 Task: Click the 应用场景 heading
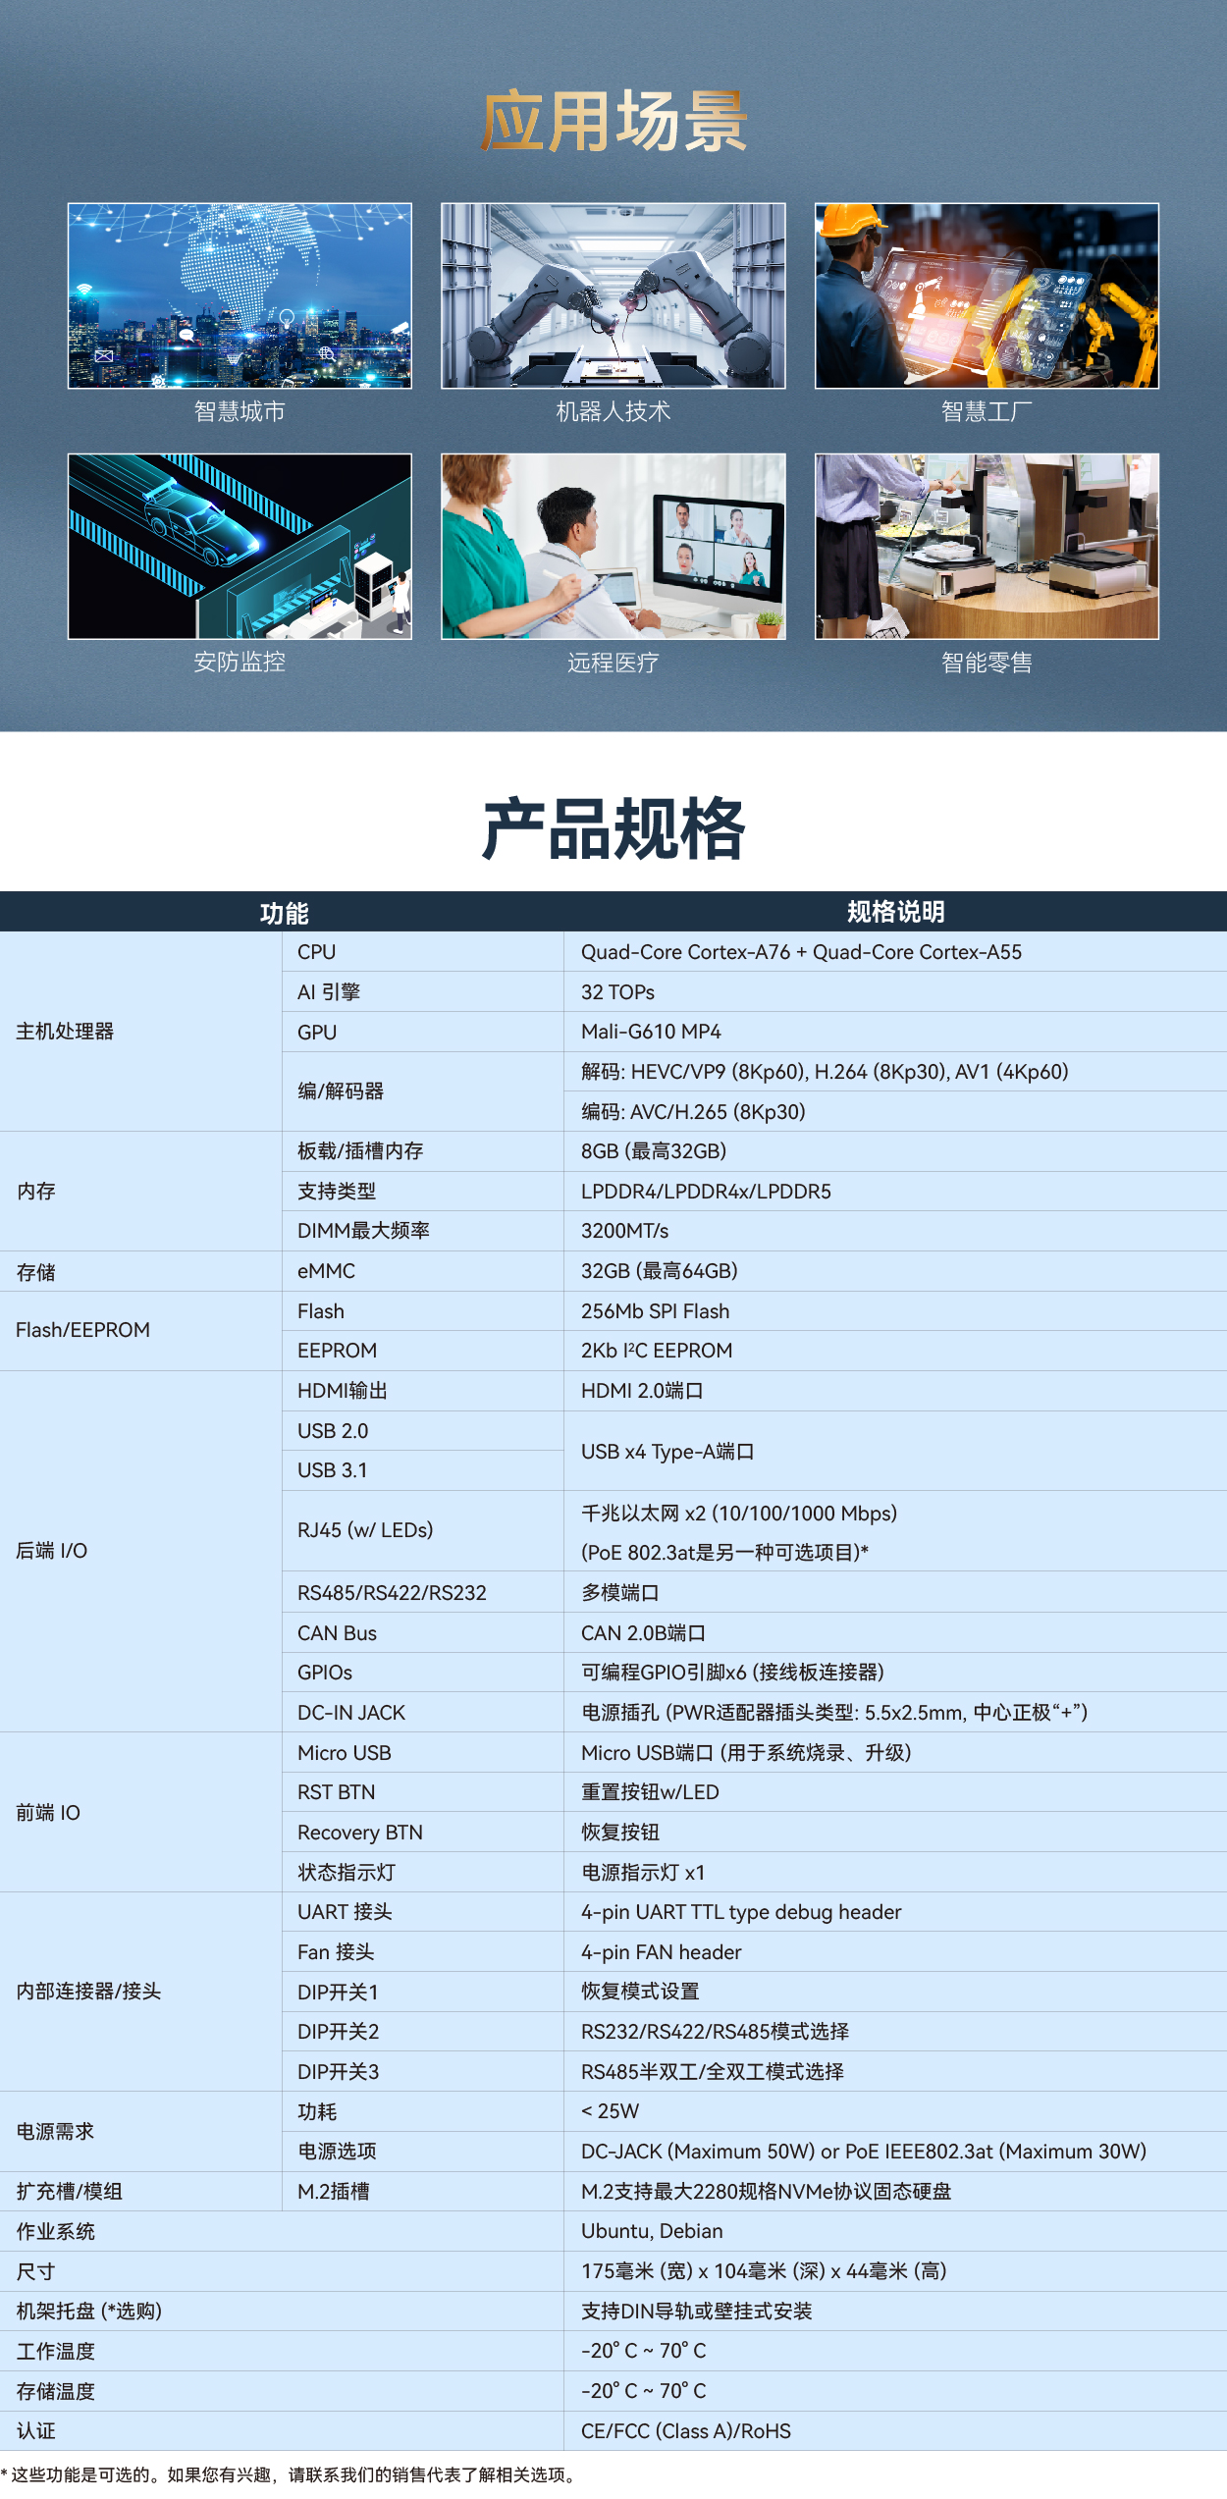(614, 122)
